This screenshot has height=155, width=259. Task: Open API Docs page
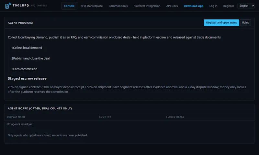point(172,6)
